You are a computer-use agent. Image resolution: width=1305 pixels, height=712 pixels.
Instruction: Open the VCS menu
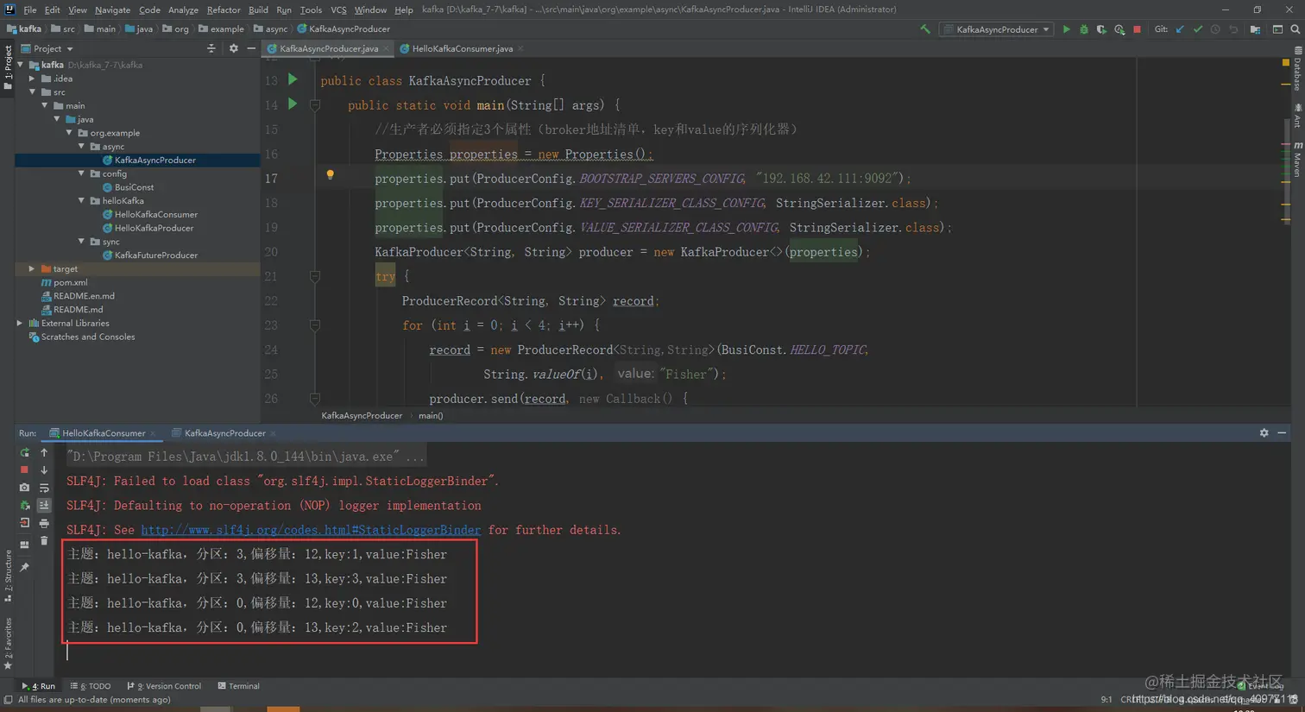pos(338,9)
